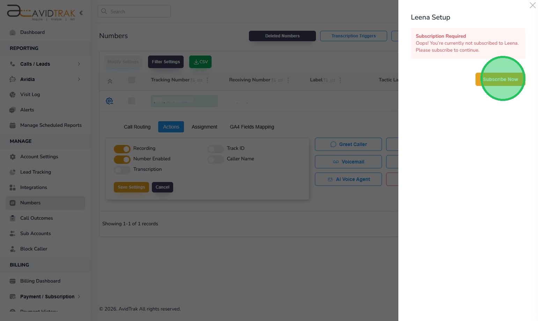This screenshot has height=321, width=538.
Task: Tick the select-all checkbox in table header
Action: tap(132, 80)
